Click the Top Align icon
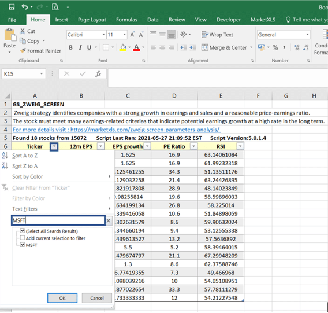 [154, 34]
